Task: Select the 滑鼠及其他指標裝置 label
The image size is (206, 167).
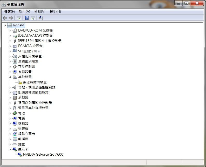Action: pos(33,108)
